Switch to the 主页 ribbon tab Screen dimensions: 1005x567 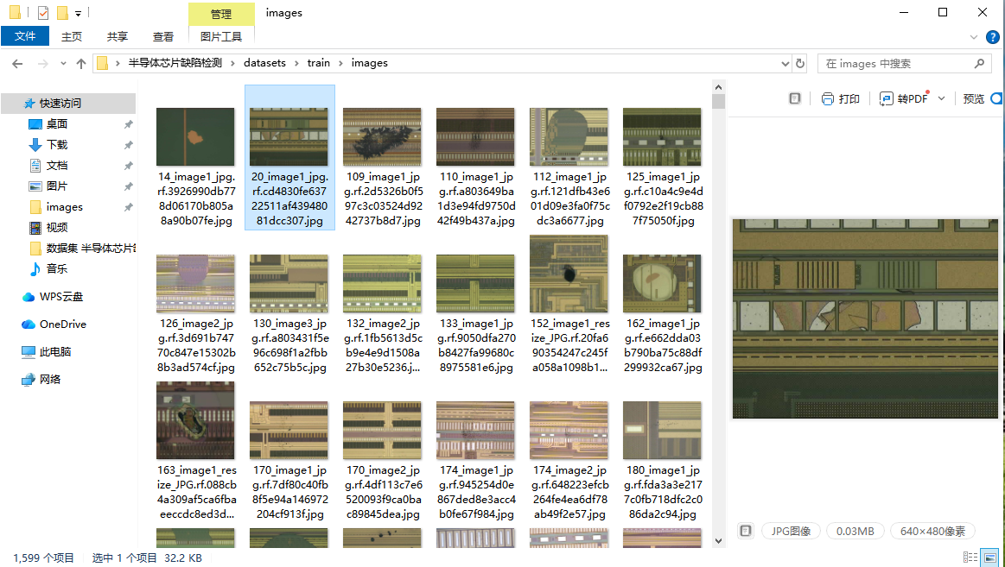[x=72, y=36]
